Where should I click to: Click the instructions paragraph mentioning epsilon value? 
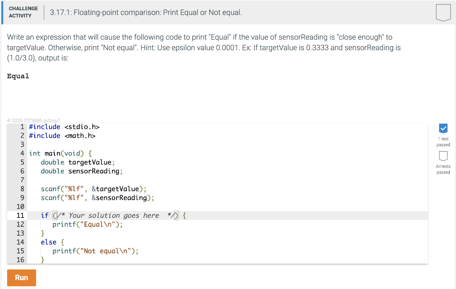[x=204, y=48]
